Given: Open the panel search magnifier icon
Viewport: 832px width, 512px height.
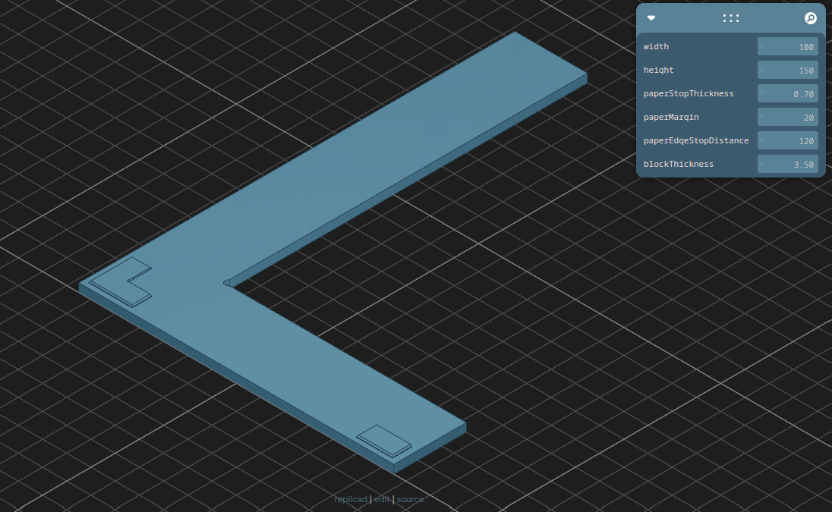Looking at the screenshot, I should (x=810, y=18).
